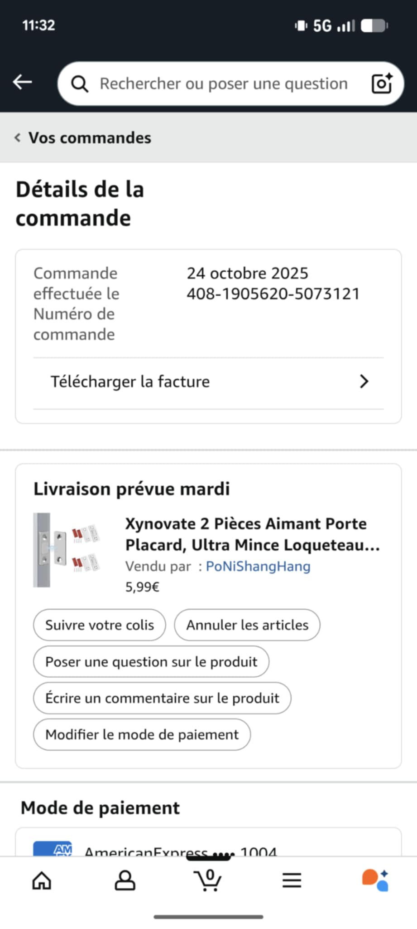Screen dimensions: 417x929
Task: Open Rufus AI assistant icon
Action: click(375, 880)
